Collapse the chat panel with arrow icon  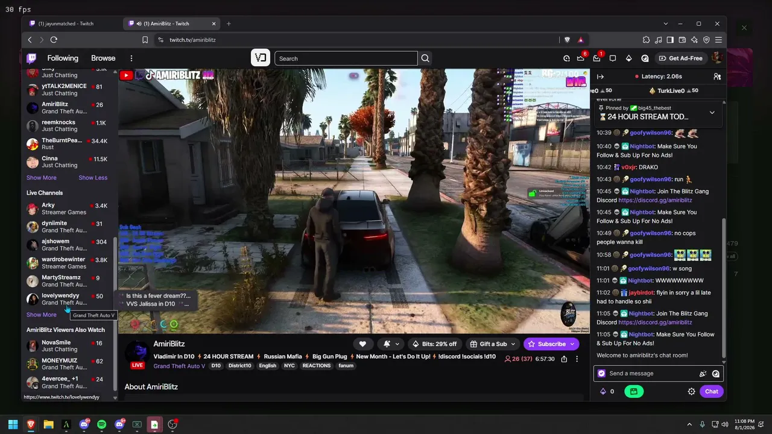pos(600,77)
